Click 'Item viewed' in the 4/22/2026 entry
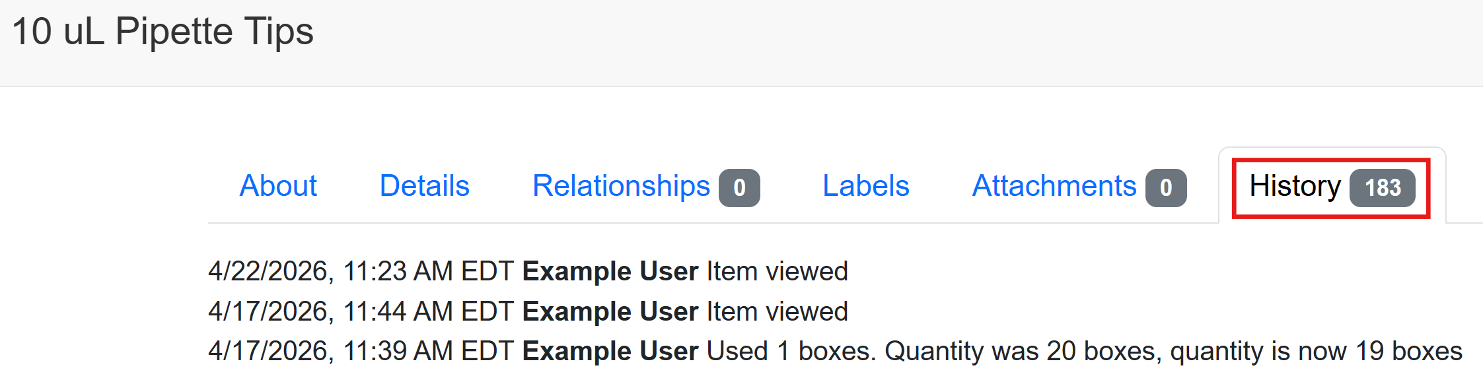This screenshot has height=380, width=1483. 777,271
